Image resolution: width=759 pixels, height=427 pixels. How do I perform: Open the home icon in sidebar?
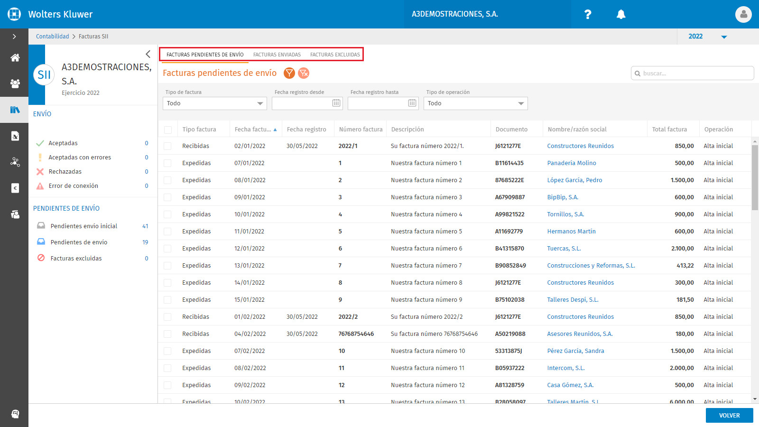click(x=15, y=58)
